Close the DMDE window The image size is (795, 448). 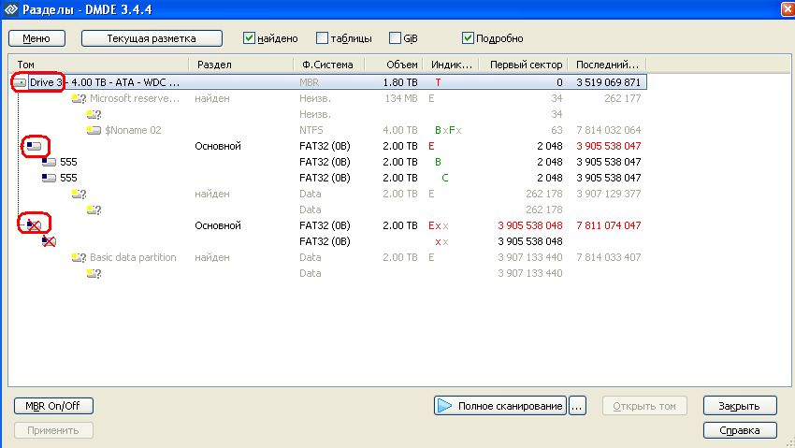pos(788,9)
